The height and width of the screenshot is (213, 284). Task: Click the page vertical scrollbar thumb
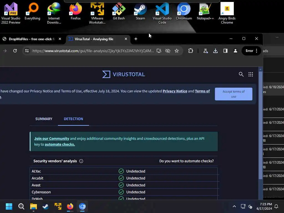(260, 125)
